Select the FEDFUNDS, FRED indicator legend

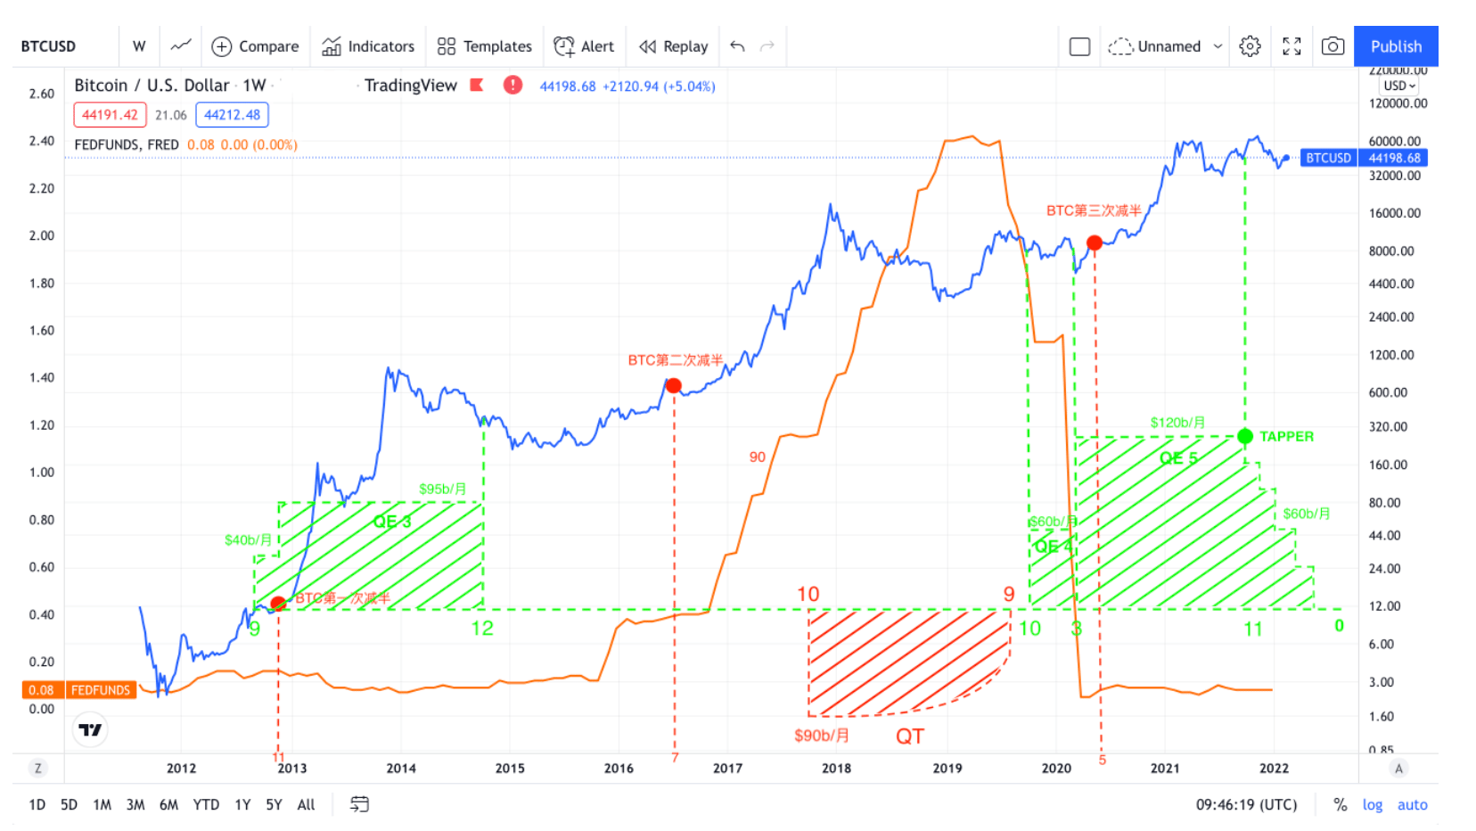[127, 144]
